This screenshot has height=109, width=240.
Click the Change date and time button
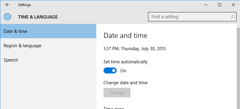pyautogui.click(x=117, y=93)
